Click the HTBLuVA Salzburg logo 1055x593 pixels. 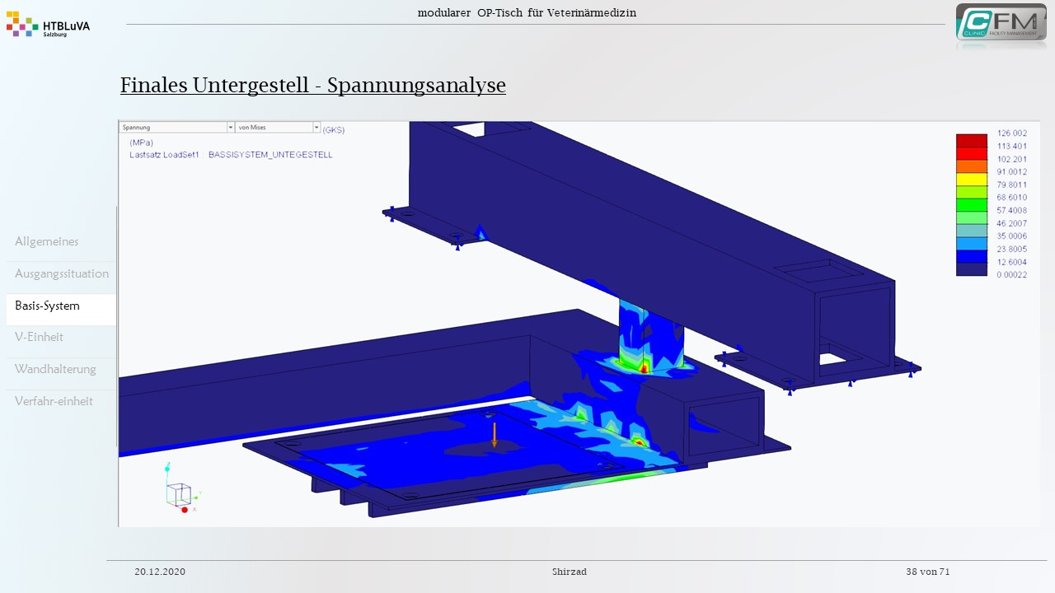pos(48,26)
